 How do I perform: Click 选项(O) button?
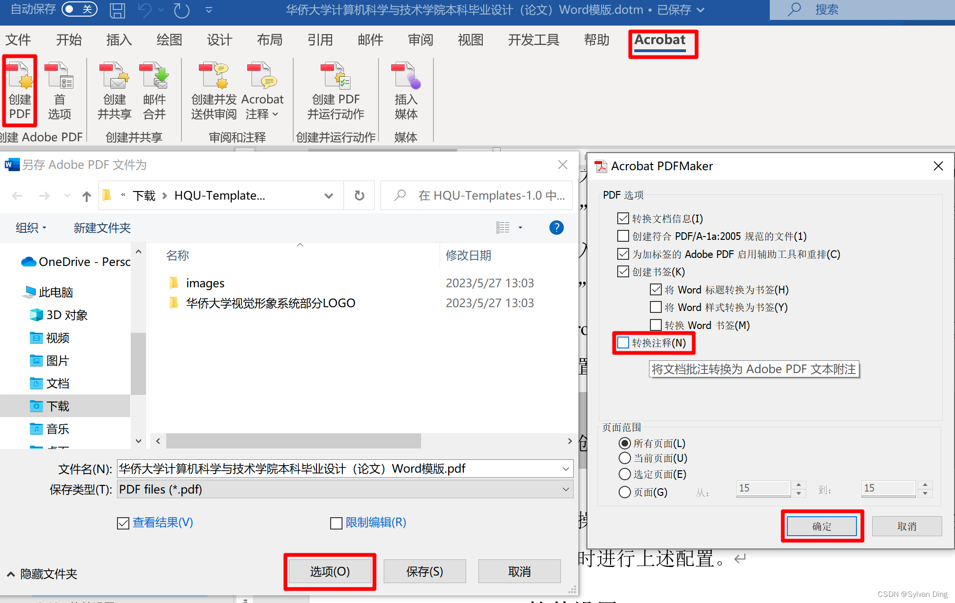coord(330,572)
